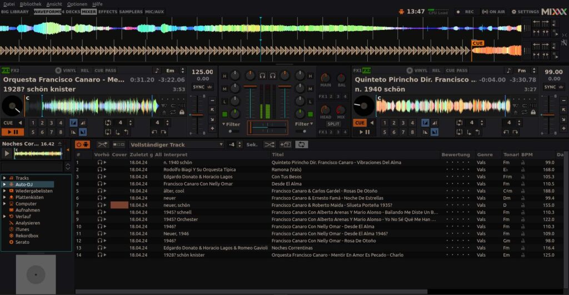Activate hotcue 5 on the right deck
The image size is (569, 295).
385,132
